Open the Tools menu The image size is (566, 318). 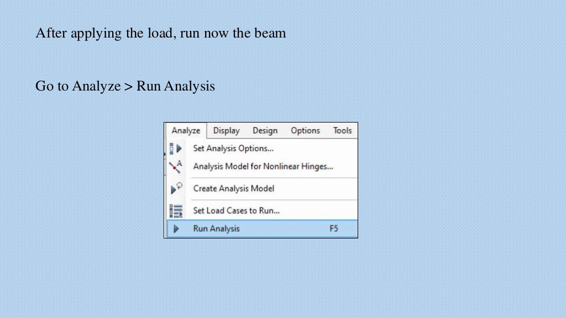coord(342,130)
